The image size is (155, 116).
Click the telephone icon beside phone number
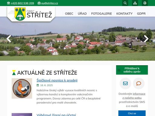pyautogui.click(x=8, y=3)
